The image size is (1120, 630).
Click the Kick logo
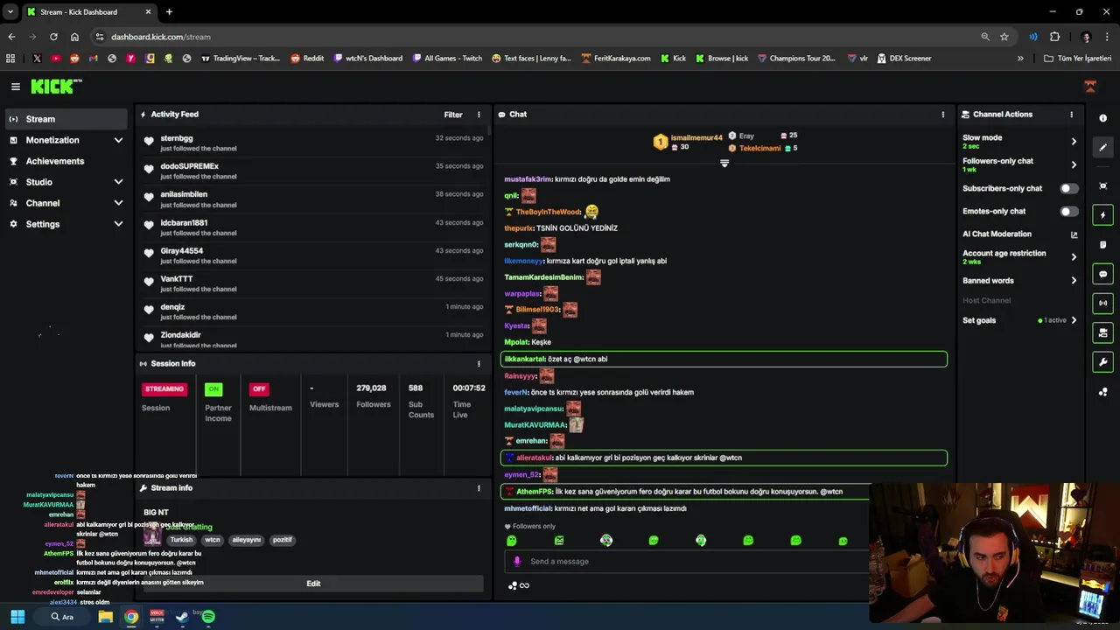(56, 86)
